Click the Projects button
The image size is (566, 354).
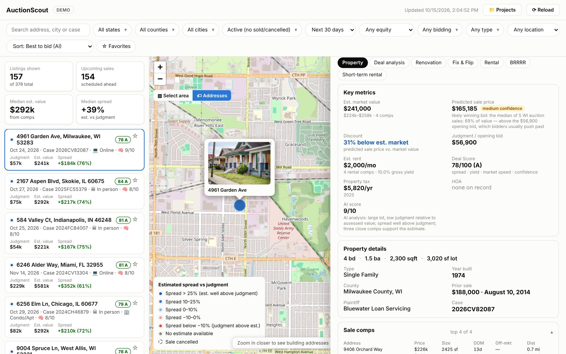tap(502, 10)
